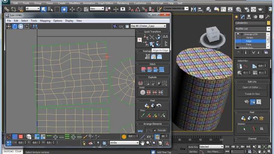Click the Stitch custom blue icon
This screenshot has width=274, height=154.
161,69
